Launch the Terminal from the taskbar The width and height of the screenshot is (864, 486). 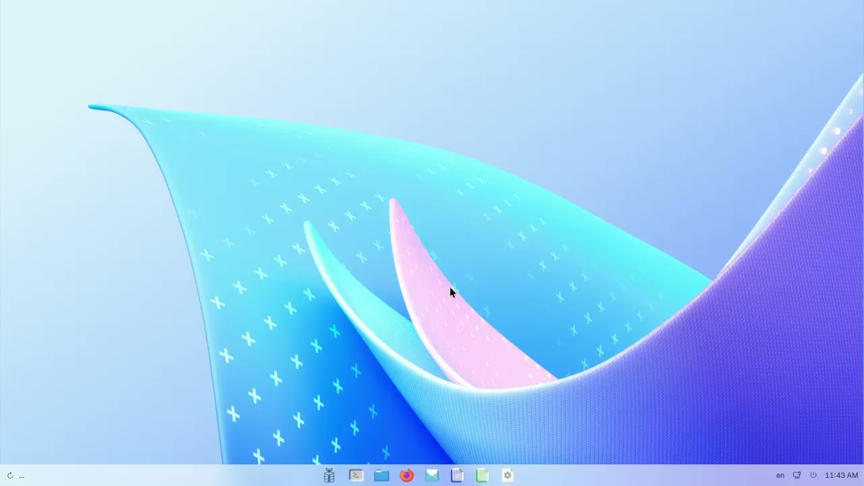[x=356, y=476]
